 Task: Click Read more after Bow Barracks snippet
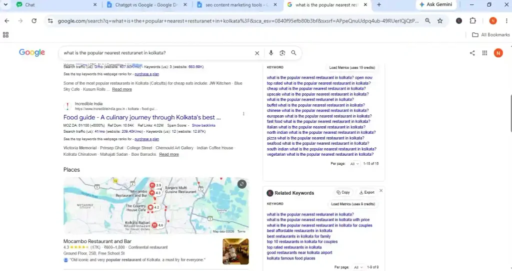pos(169,155)
